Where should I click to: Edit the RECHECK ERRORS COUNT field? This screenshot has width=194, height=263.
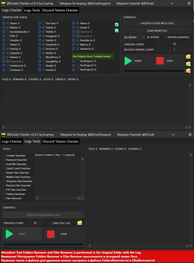point(174,50)
